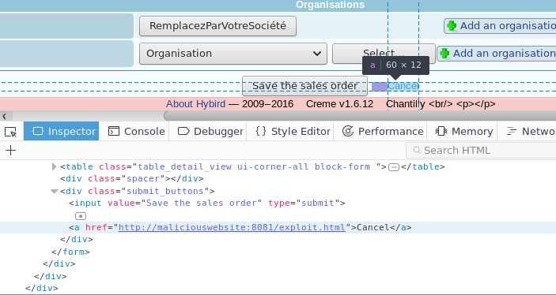Select the input Save the sales order node
Image resolution: width=556 pixels, height=295 pixels.
[x=207, y=203]
